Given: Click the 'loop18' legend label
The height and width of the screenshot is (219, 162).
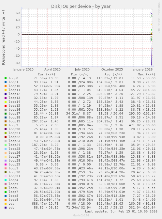Looking at the screenshot, I should [14, 117].
